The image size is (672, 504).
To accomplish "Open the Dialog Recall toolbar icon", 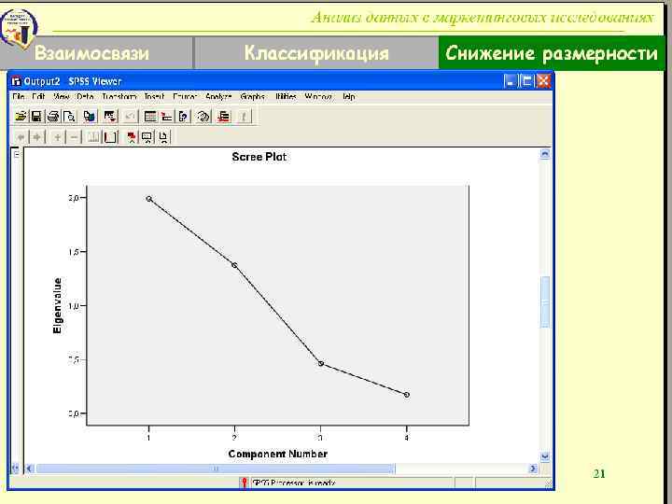I will pyautogui.click(x=110, y=116).
